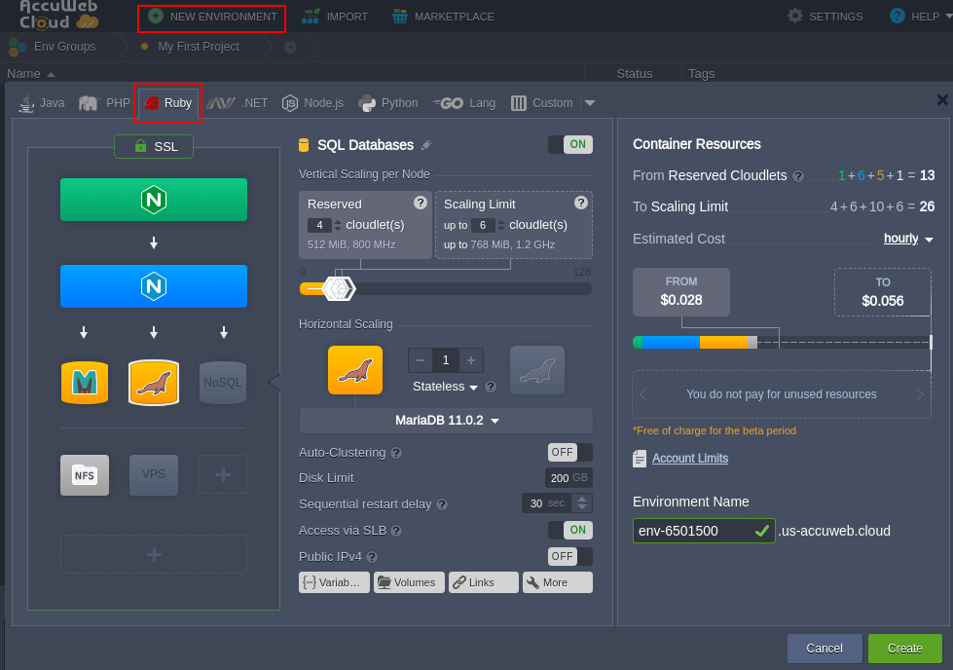Image resolution: width=953 pixels, height=670 pixels.
Task: Turn off the SQL Databases toggle
Action: tap(569, 145)
